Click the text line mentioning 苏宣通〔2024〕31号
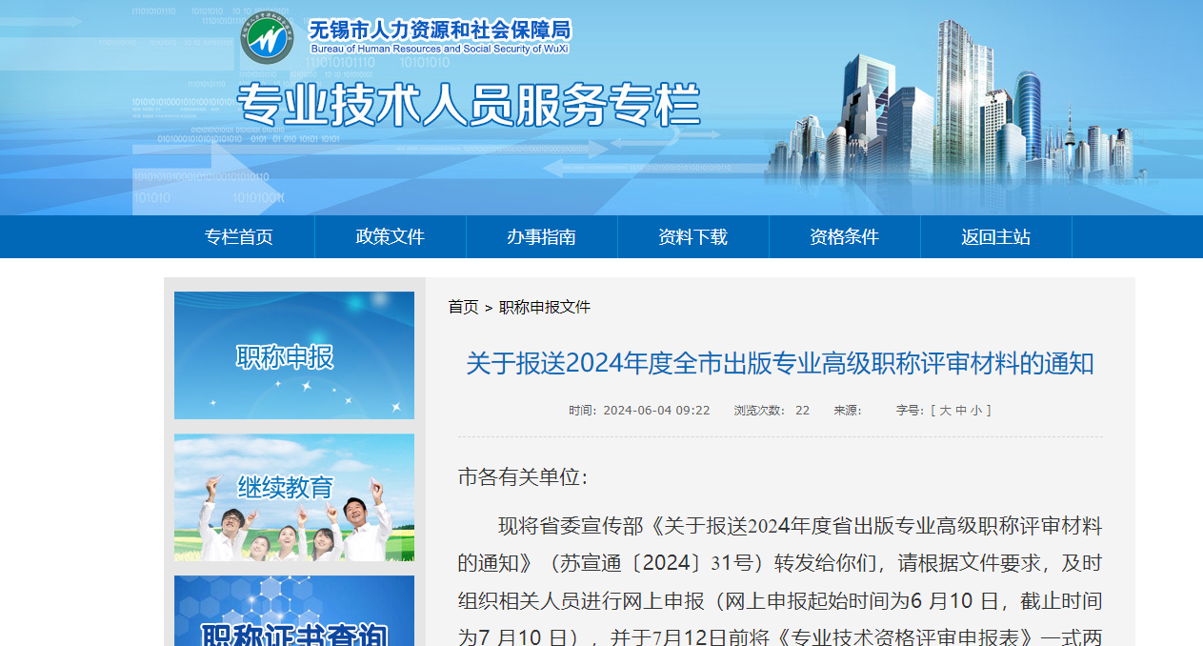 pos(780,563)
